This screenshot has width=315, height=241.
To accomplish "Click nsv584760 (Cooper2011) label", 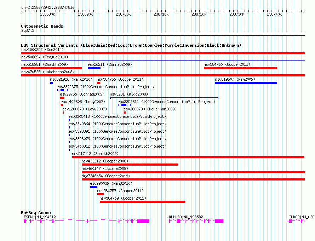I will (227, 64).
